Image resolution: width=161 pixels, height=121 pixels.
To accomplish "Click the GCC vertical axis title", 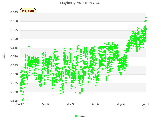I will click(4, 56).
